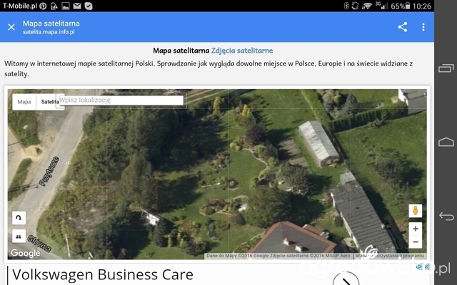457x285 pixels.
Task: Tap the Android recent apps button
Action: tap(446, 68)
